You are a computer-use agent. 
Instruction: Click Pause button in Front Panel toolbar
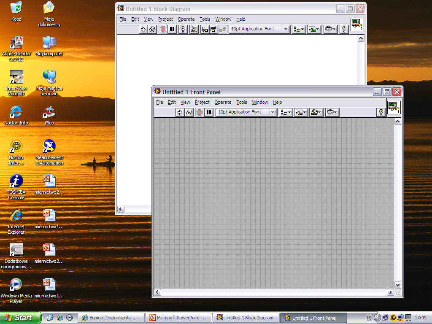tap(209, 112)
